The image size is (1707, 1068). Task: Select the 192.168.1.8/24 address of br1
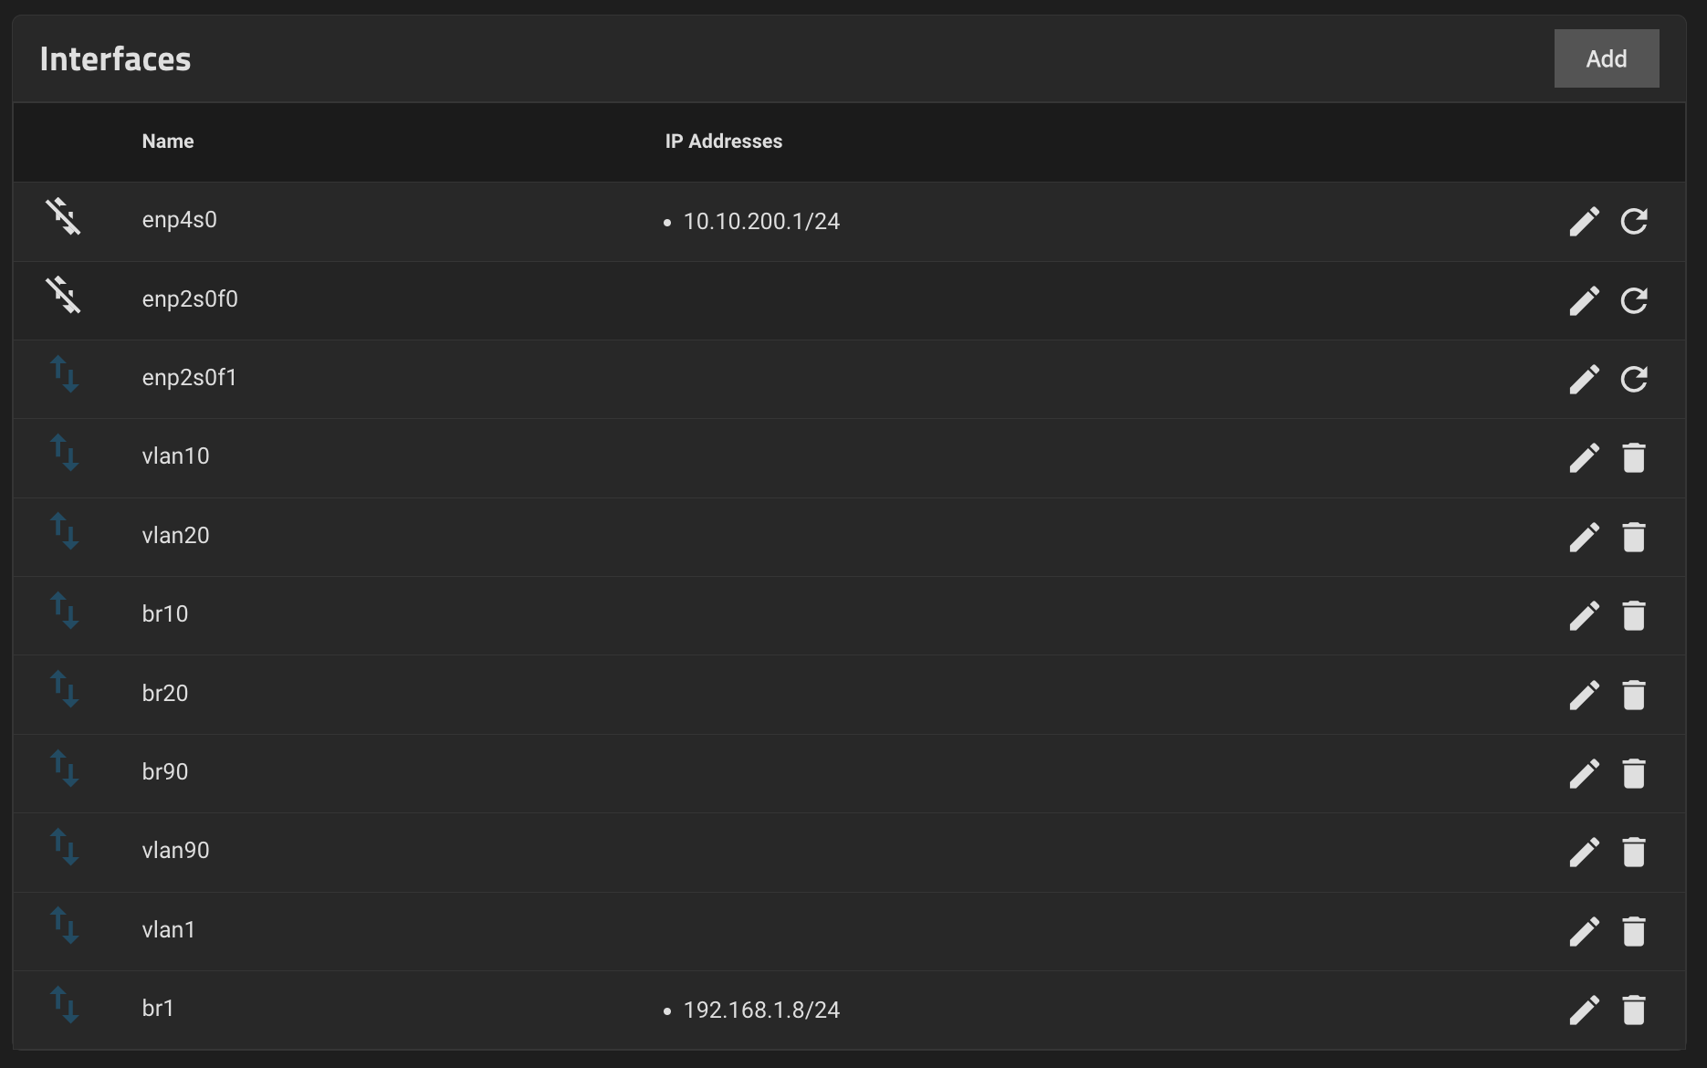click(x=761, y=1010)
